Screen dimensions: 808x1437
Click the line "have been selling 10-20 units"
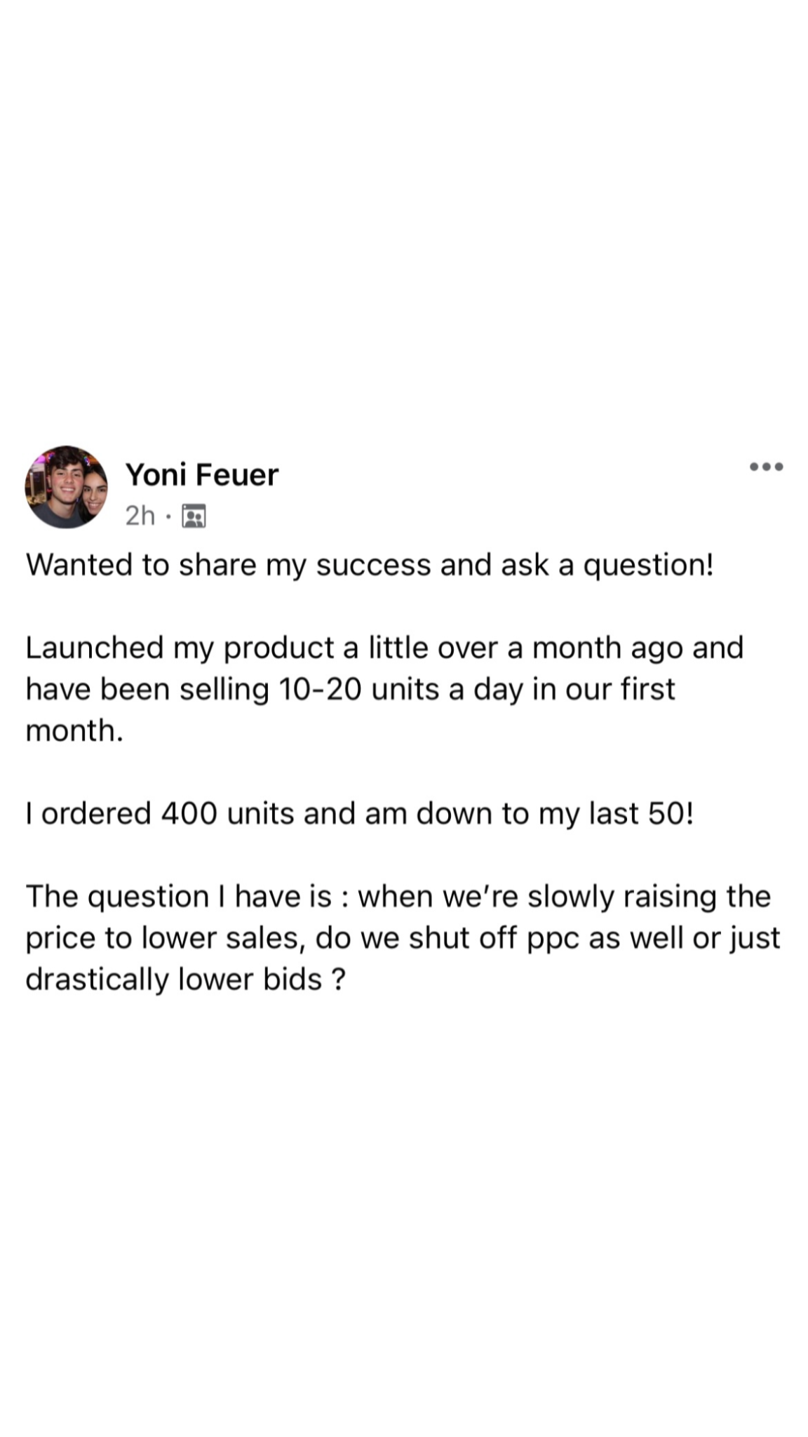coord(350,689)
